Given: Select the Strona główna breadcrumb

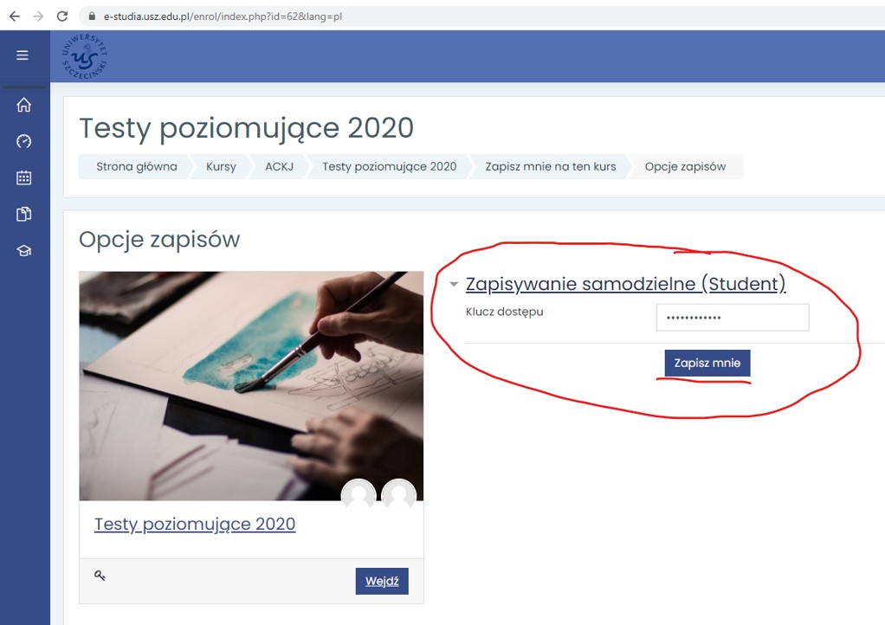Looking at the screenshot, I should click(137, 166).
